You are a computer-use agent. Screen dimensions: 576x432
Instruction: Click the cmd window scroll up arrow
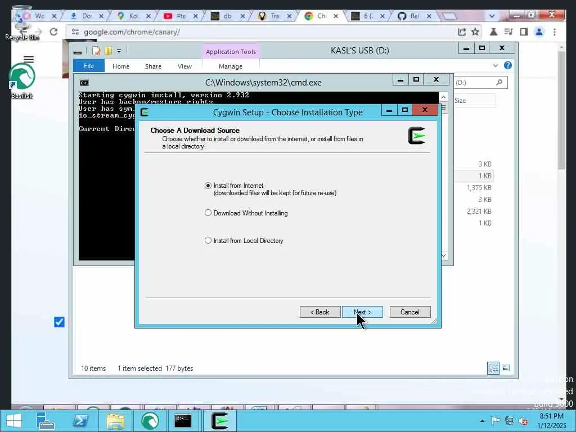(x=443, y=97)
